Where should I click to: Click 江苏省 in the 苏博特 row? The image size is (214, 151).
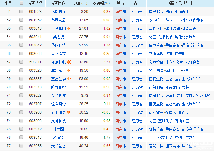pyautogui.click(x=137, y=138)
